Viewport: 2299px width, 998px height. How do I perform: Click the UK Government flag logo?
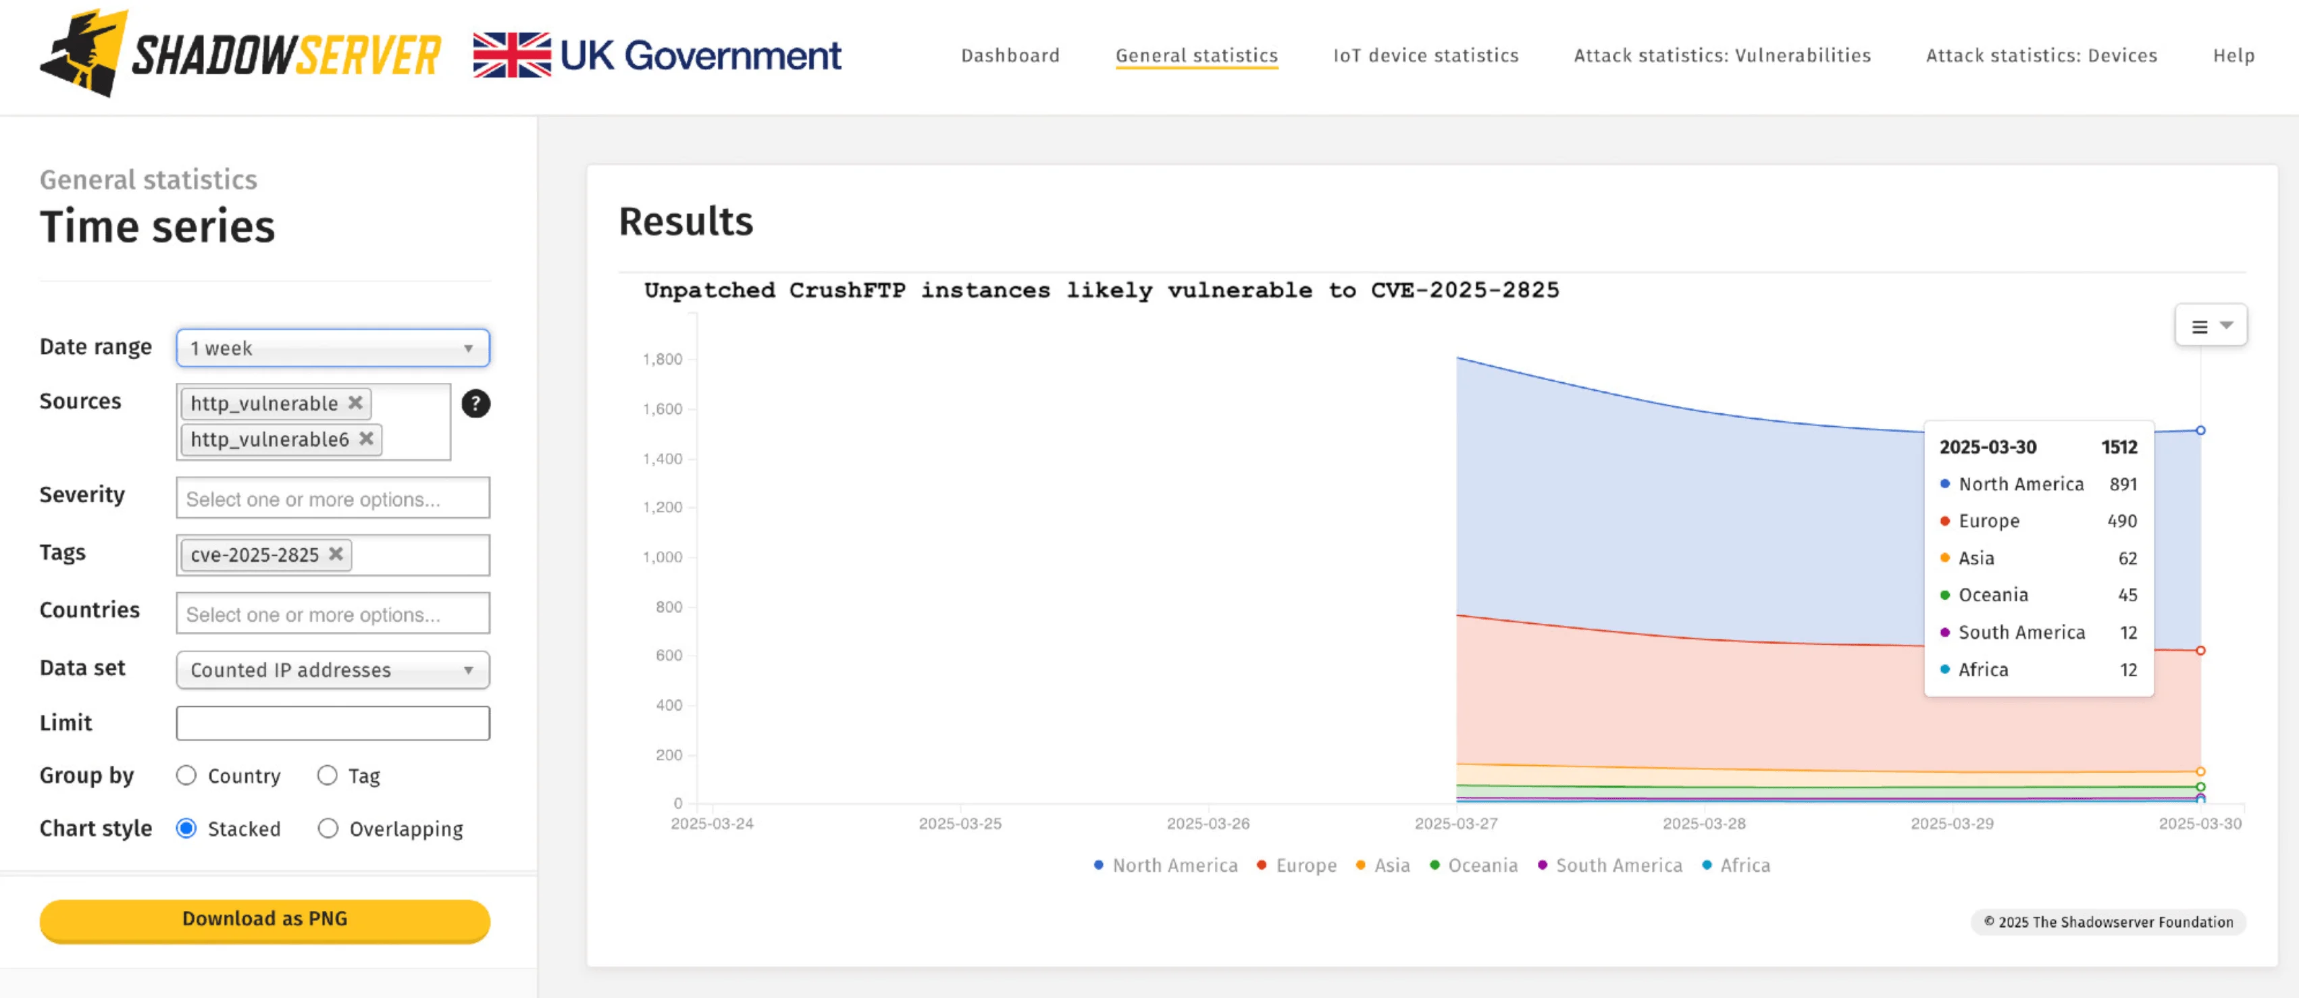657,55
